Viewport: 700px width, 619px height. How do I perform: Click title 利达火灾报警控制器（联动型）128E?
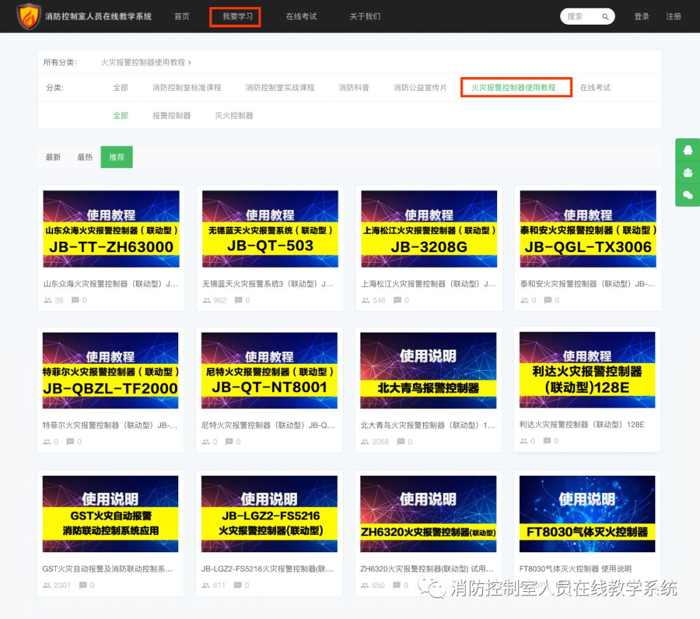pos(581,425)
